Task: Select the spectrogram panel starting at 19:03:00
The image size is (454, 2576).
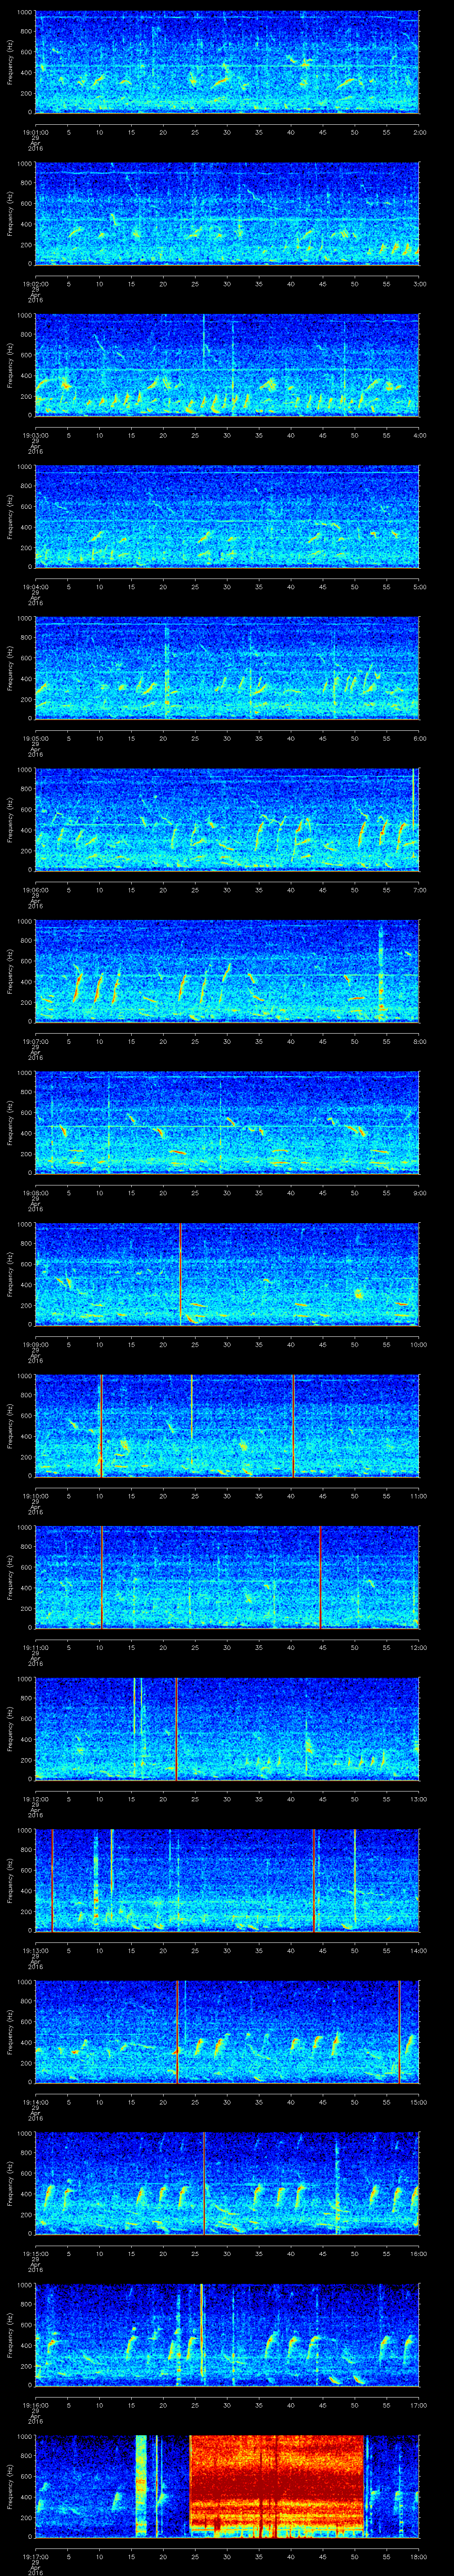Action: 227,364
